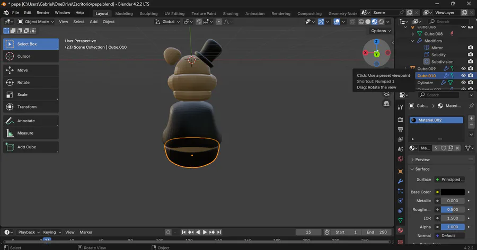Open the Material properties tab
Image resolution: width=477 pixels, height=250 pixels.
pyautogui.click(x=400, y=230)
